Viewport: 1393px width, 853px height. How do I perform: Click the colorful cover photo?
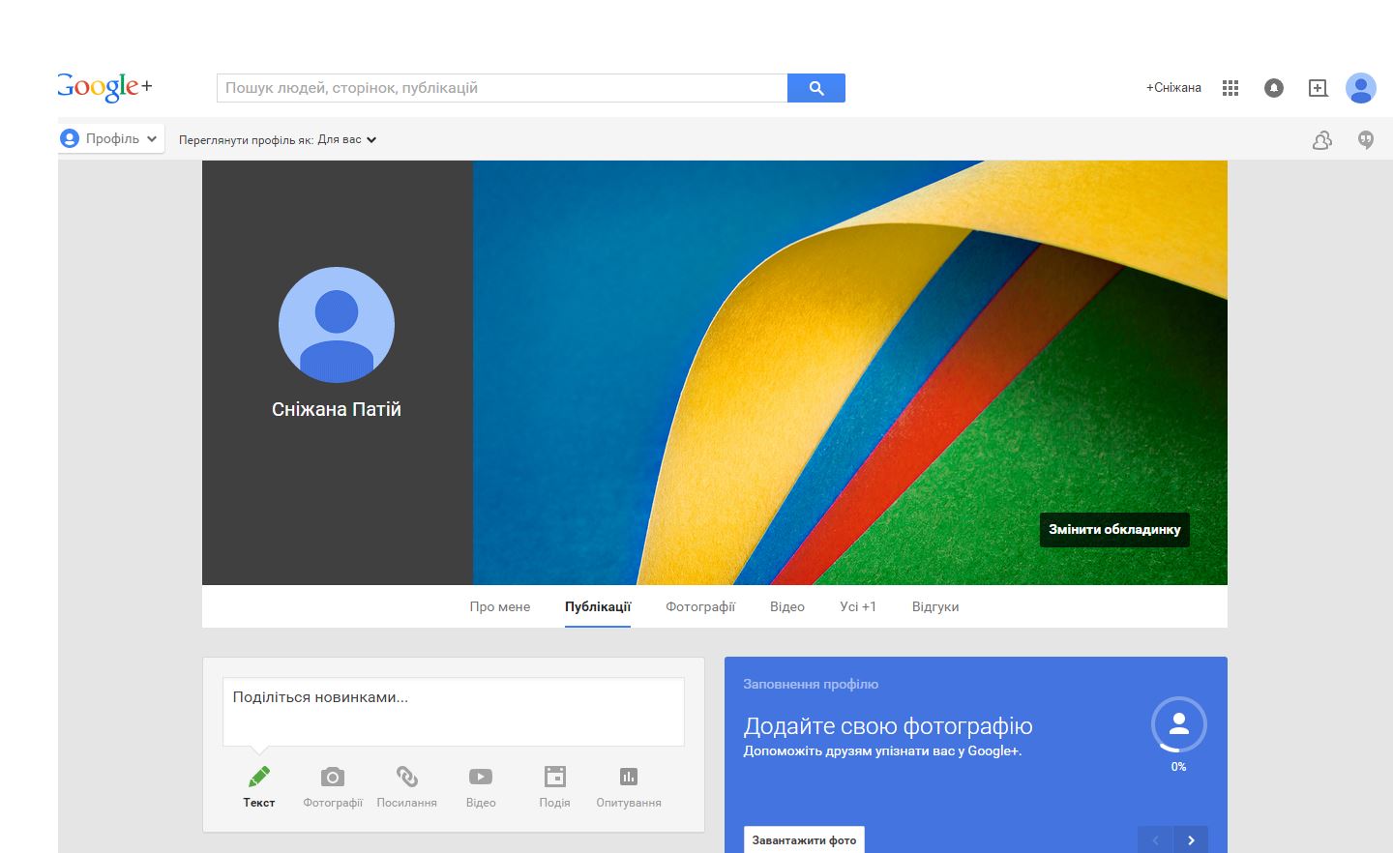850,372
